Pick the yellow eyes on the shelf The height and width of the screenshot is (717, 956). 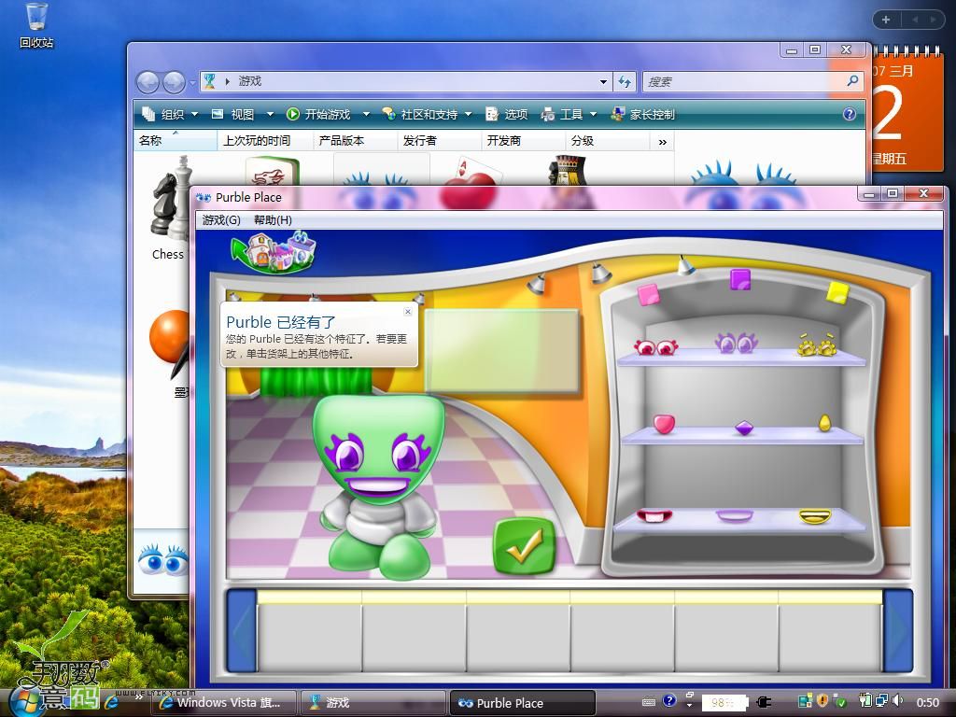pyautogui.click(x=816, y=344)
